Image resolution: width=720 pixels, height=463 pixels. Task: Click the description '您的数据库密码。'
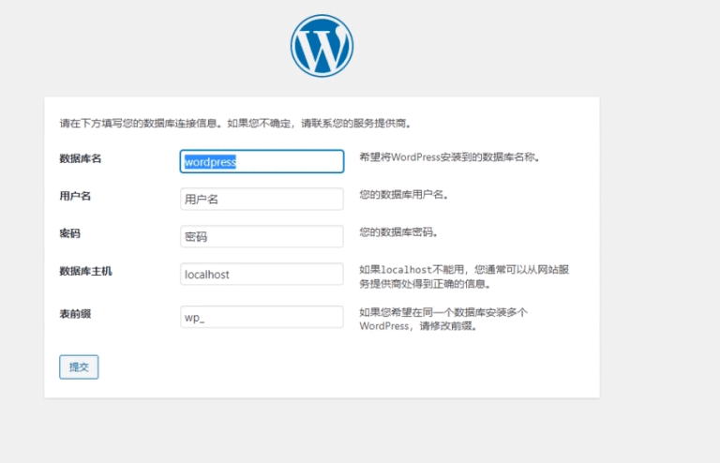[x=398, y=232]
